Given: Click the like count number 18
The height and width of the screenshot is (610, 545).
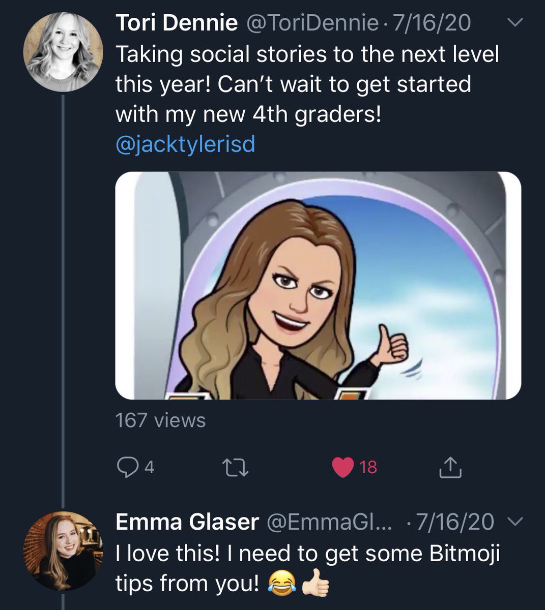Looking at the screenshot, I should [x=368, y=467].
